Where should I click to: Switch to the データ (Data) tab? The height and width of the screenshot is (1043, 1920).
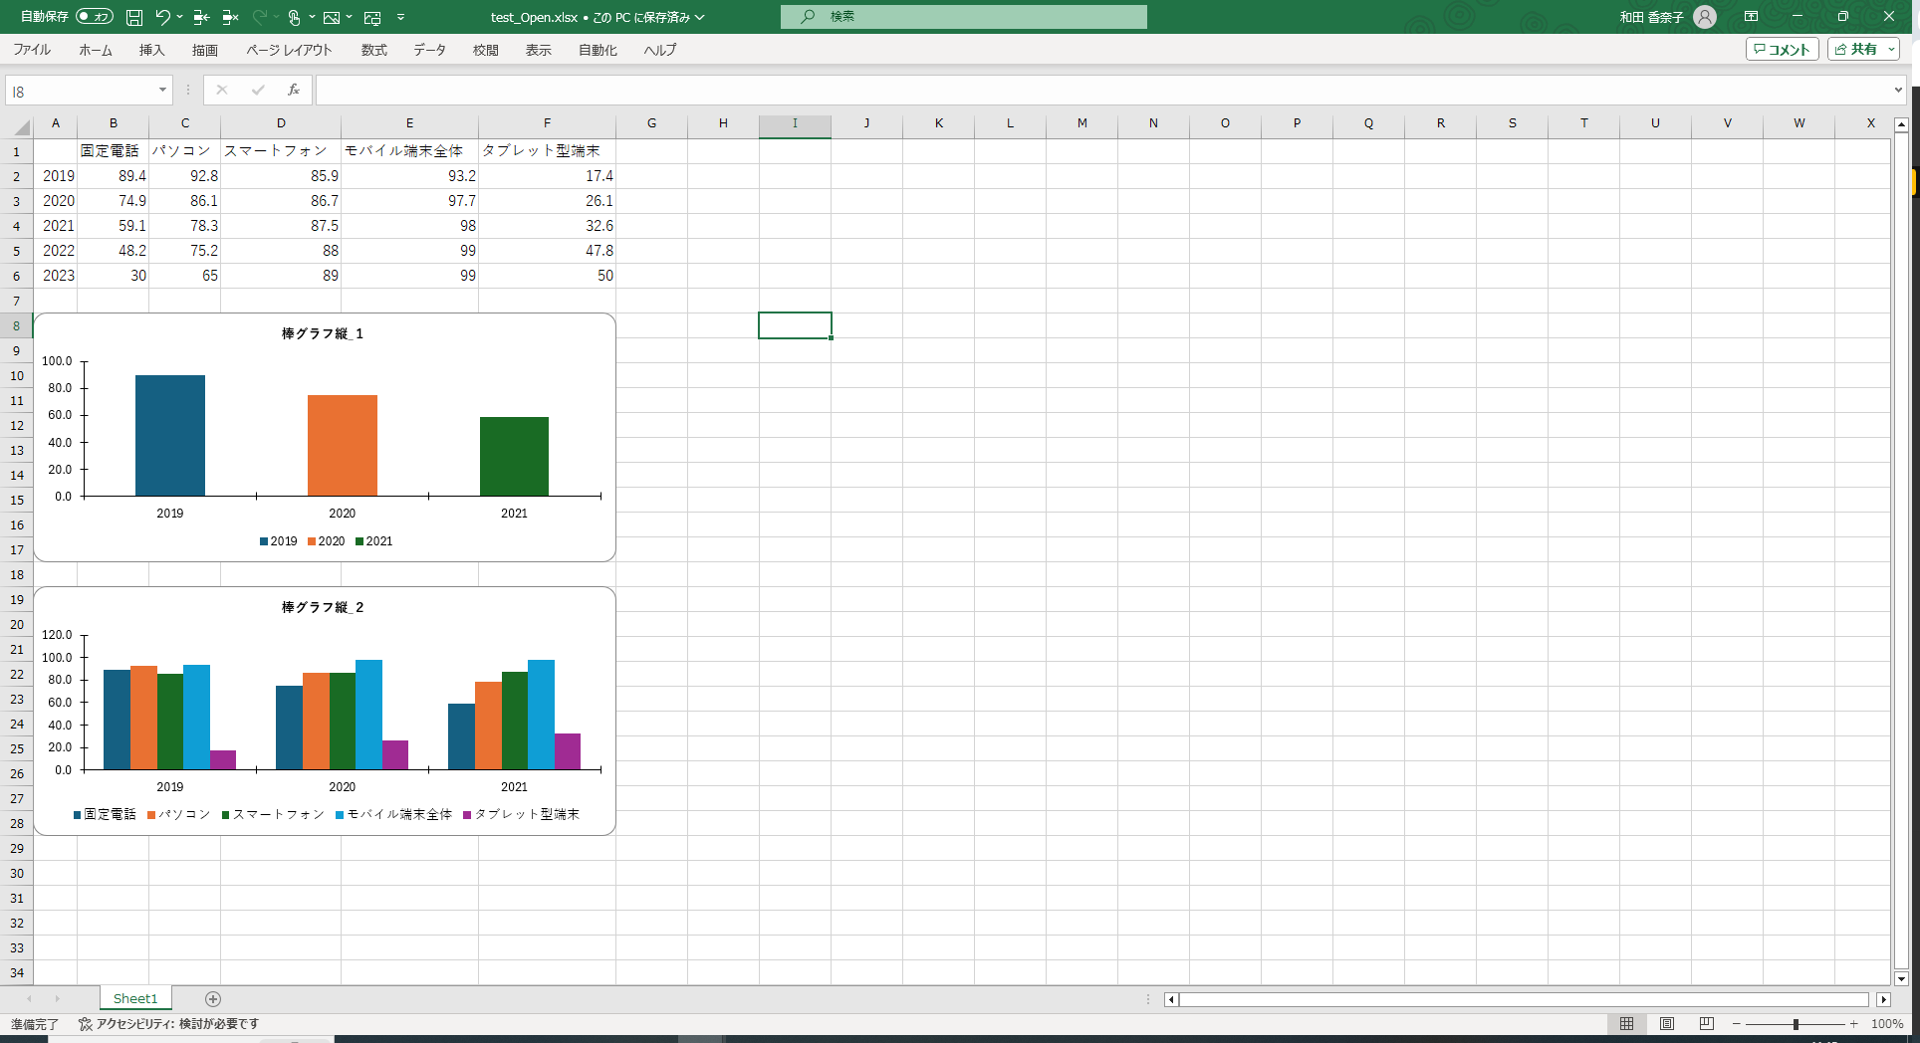430,50
